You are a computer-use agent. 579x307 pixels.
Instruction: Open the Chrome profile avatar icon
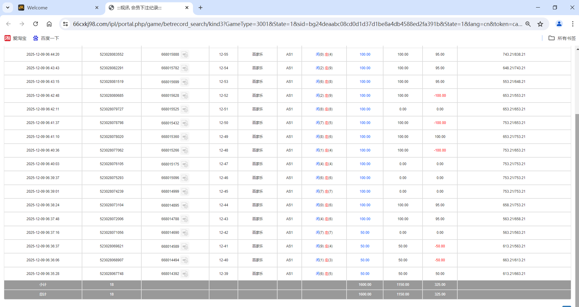point(559,24)
